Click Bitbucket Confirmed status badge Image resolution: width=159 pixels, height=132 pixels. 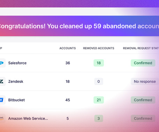[x=143, y=100]
